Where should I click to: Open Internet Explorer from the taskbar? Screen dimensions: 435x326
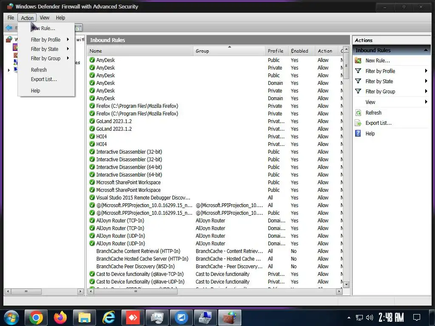click(108, 318)
